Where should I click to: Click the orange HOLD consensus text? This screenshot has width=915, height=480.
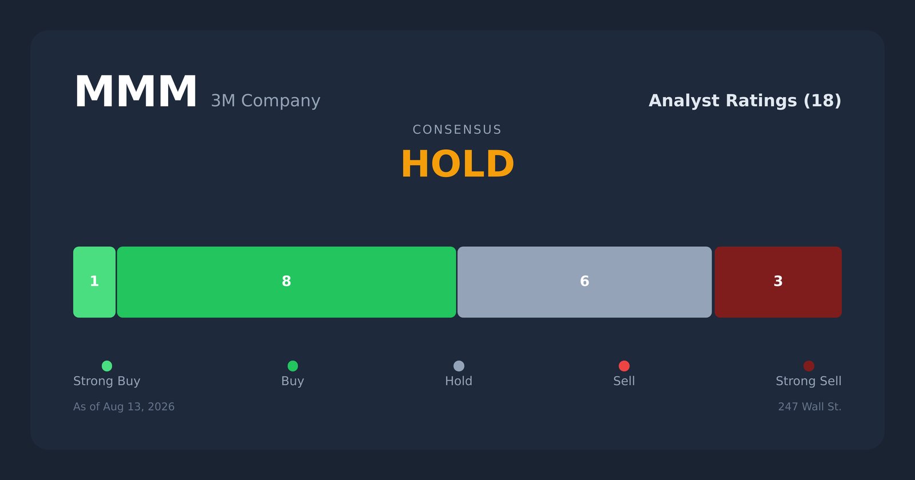point(457,165)
